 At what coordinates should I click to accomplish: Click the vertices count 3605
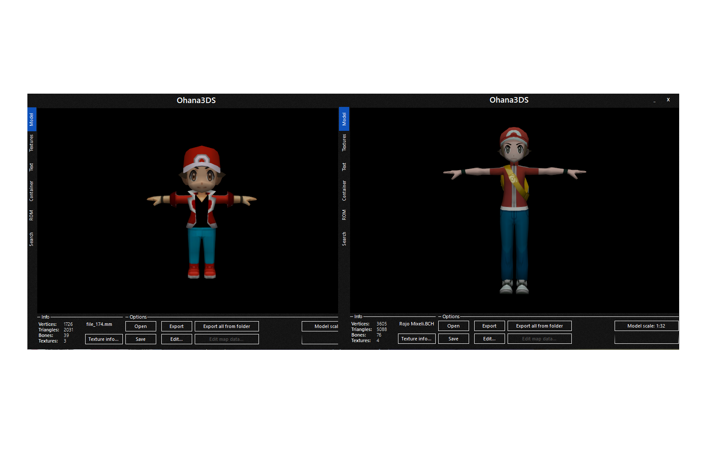[382, 324]
